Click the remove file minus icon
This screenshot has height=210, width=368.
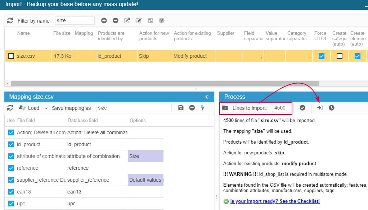116,20
